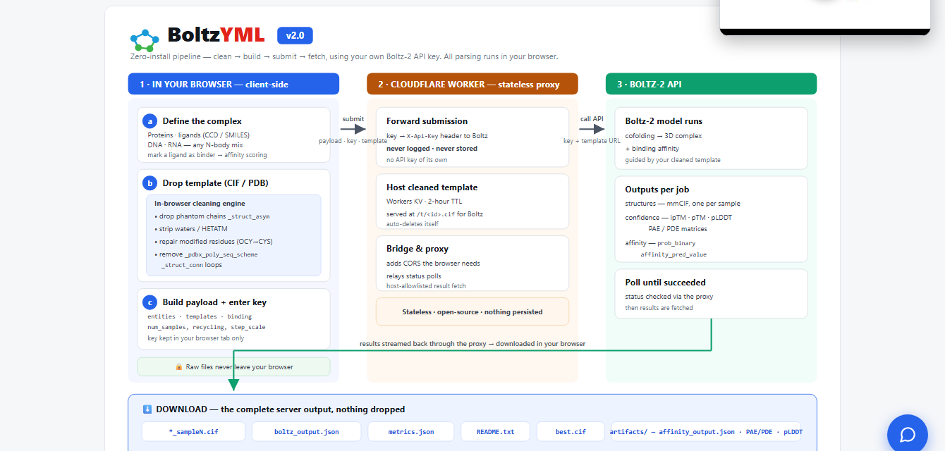Click the 'README.txt' file chip
This screenshot has width=945, height=451.
tap(495, 431)
